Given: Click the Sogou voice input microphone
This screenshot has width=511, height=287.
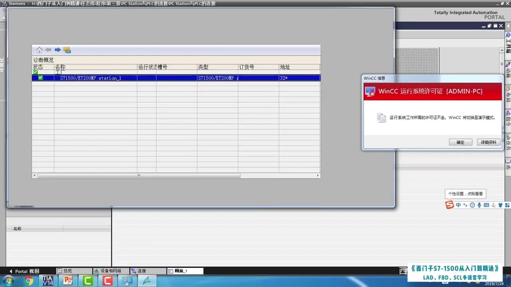Looking at the screenshot, I should pos(479,205).
